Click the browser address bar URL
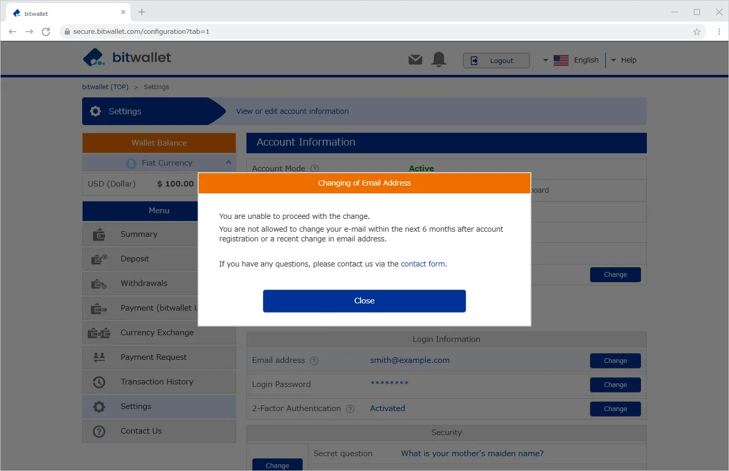The height and width of the screenshot is (471, 729). click(x=141, y=32)
